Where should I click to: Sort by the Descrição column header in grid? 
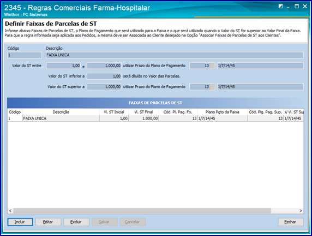click(x=61, y=112)
